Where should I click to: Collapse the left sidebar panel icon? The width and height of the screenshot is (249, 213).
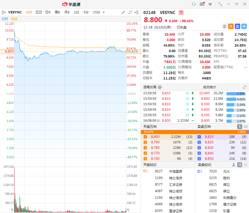[4, 12]
